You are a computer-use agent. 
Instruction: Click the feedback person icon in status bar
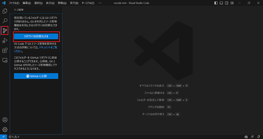252,137
